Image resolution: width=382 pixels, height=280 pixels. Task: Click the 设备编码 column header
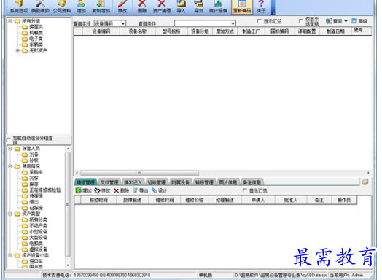click(101, 31)
